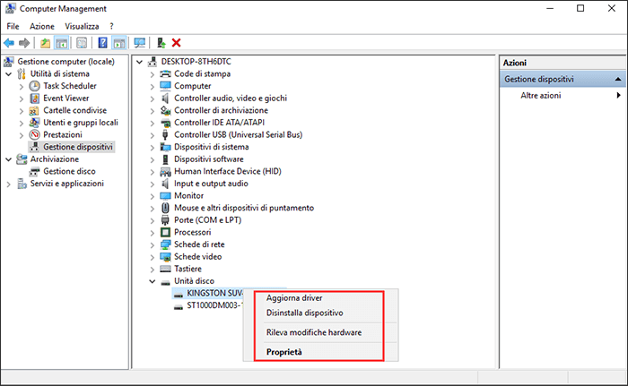Select the KINGSTON SUV disk drive
The height and width of the screenshot is (386, 628).
click(x=214, y=293)
